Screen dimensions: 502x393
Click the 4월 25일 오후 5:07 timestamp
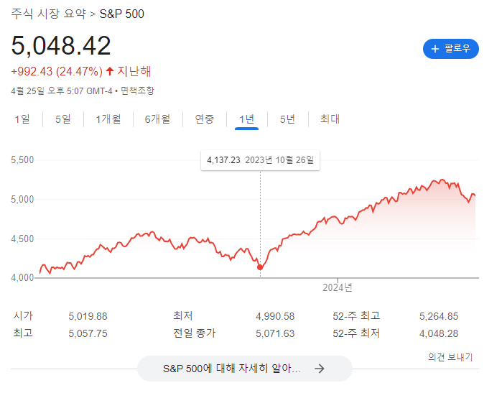pos(62,91)
